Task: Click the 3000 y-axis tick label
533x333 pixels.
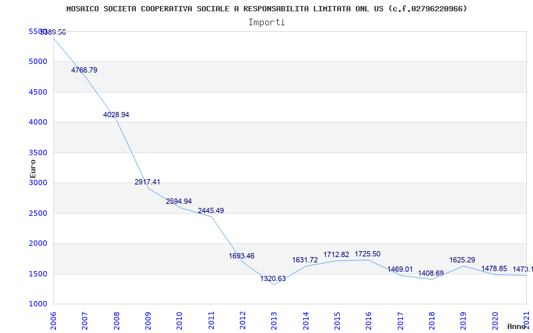Action: pos(38,182)
